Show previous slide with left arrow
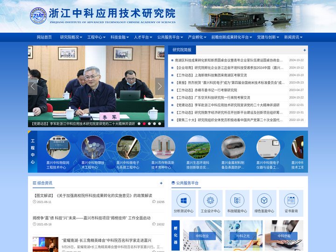Image resolution: width=336 pixels, height=252 pixels. point(33,86)
